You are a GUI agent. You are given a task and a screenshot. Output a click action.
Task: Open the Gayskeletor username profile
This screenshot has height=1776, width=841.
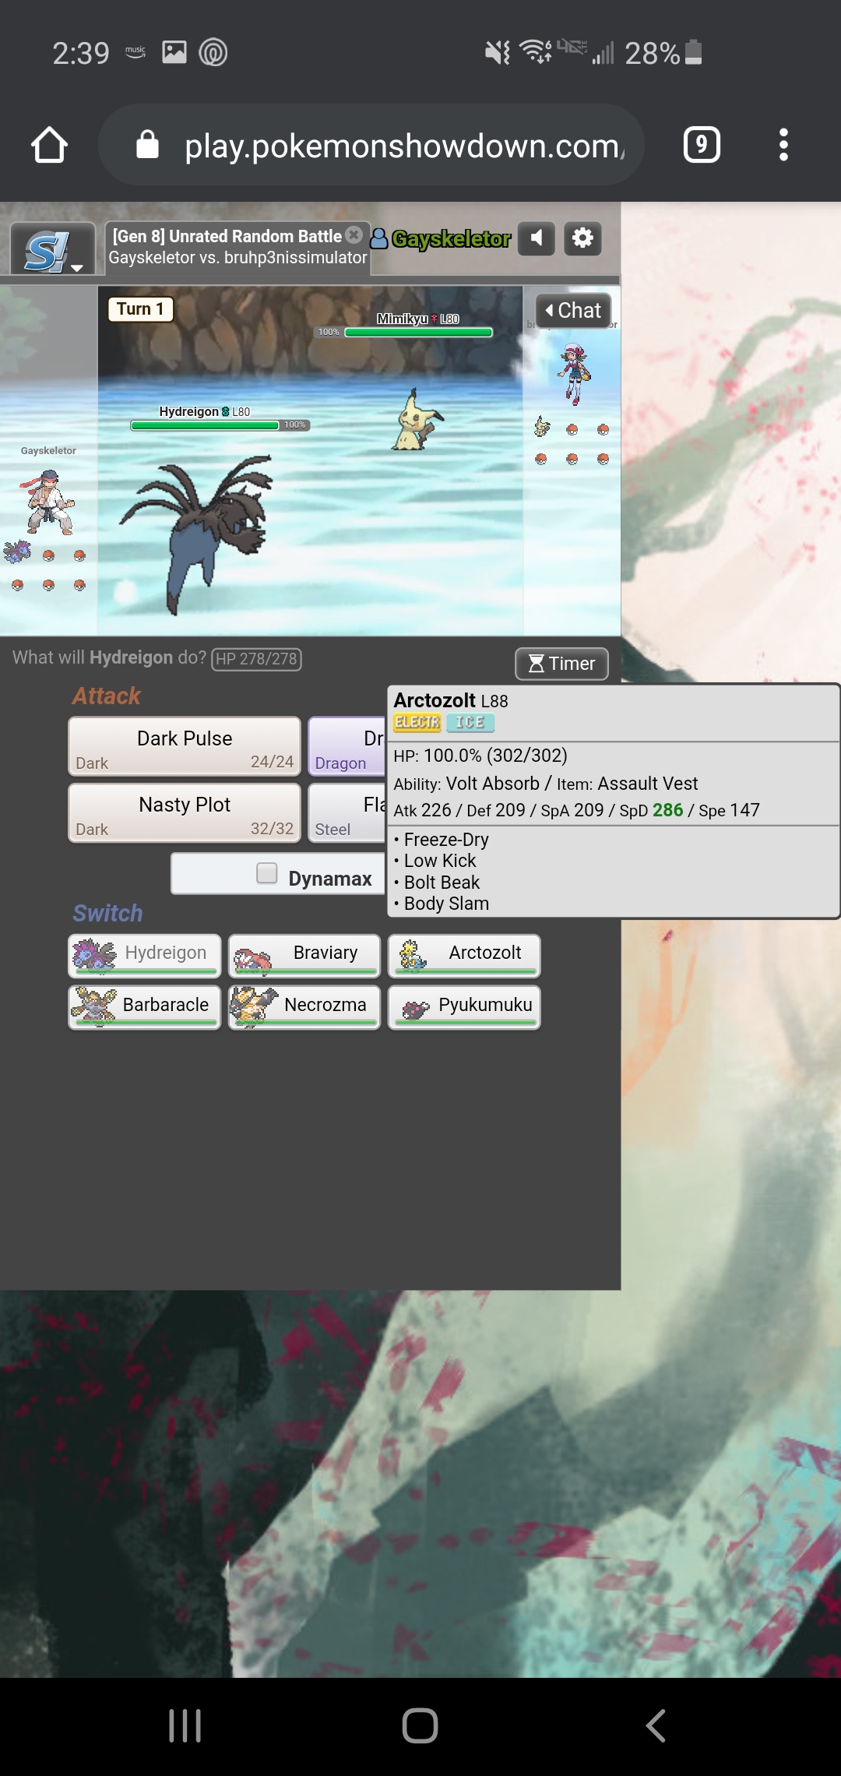pos(442,238)
